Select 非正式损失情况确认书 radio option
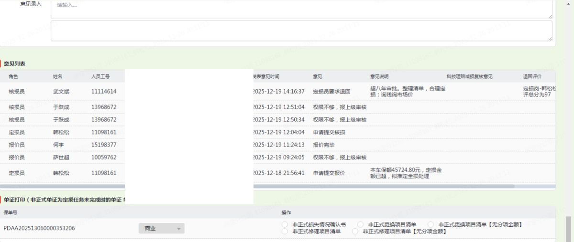The width and height of the screenshot is (574, 242). [285, 224]
